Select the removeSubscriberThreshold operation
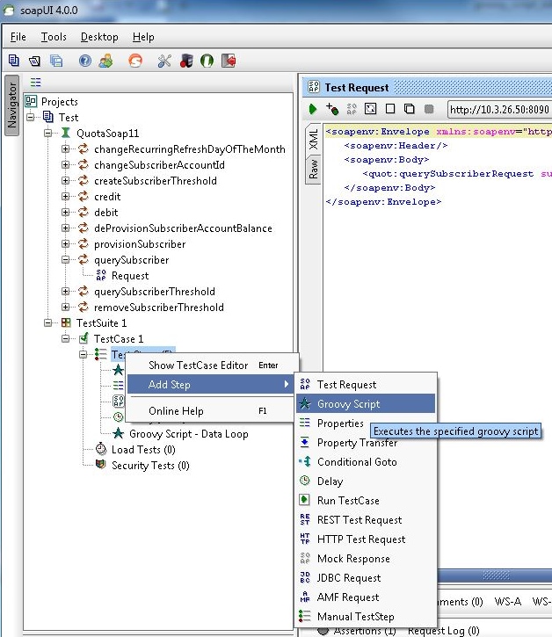Viewport: 552px width, 637px height. click(x=159, y=308)
